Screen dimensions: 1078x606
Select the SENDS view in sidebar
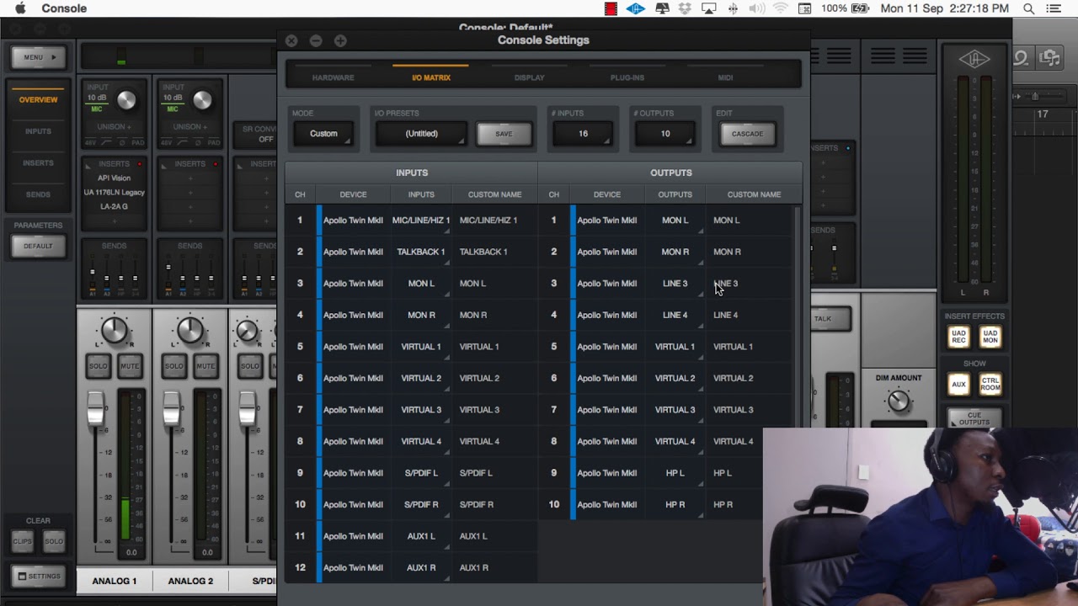(39, 194)
